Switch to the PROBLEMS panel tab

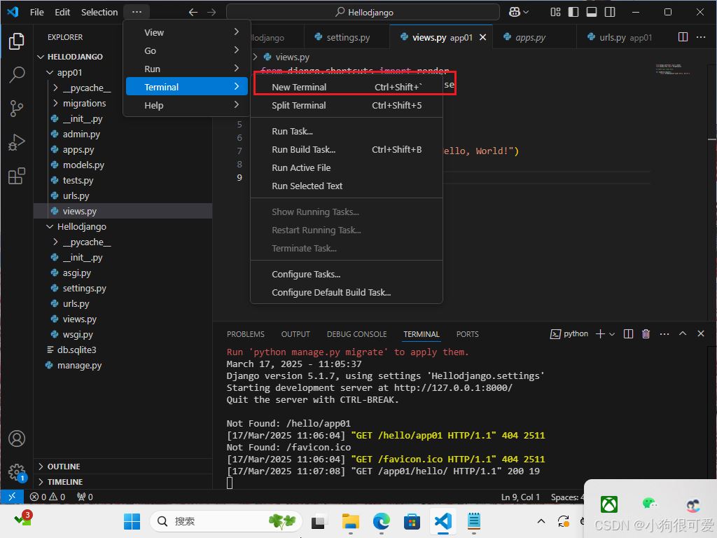pos(246,334)
